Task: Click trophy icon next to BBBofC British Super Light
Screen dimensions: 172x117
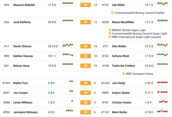Action: coord(110,30)
